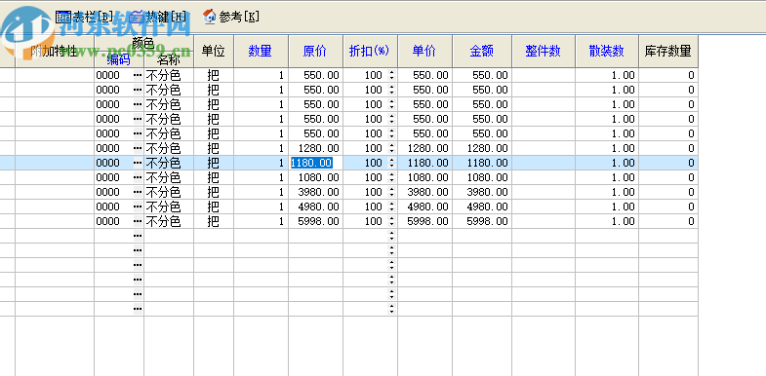Open color lookup ellipsis in 5998.00 row

click(x=138, y=221)
